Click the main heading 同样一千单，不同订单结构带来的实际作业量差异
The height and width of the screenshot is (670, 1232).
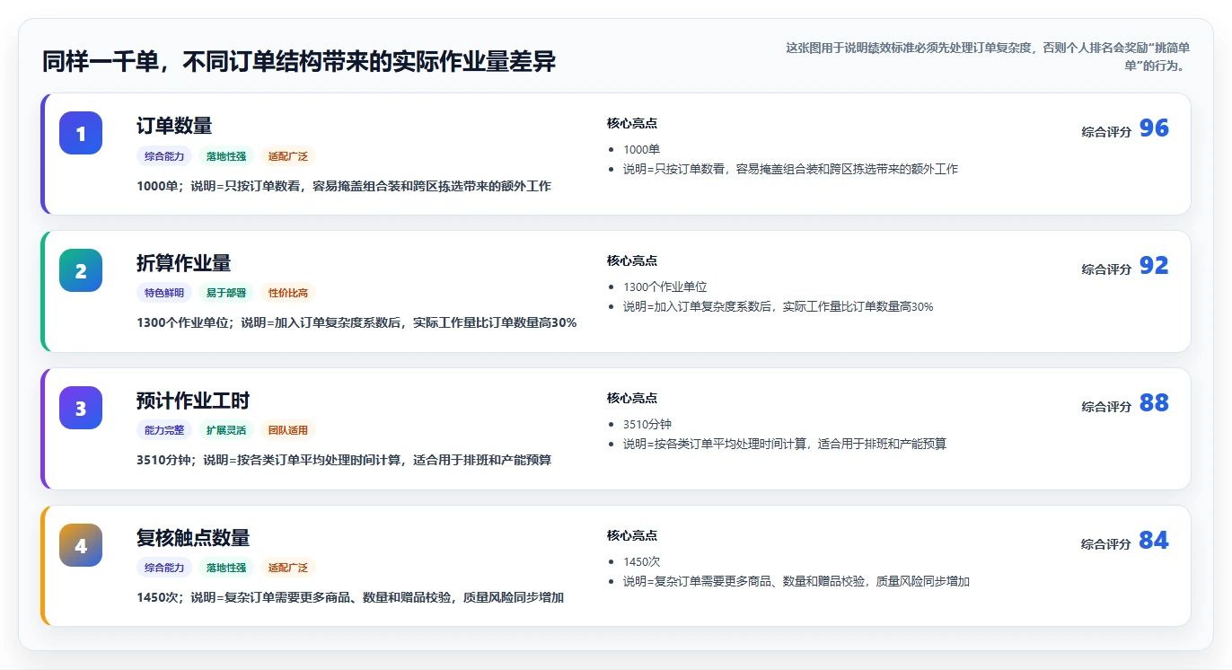coord(299,62)
